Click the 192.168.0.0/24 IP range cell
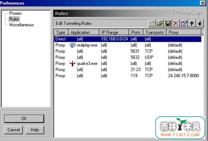The height and width of the screenshot is (141, 208). point(114,39)
